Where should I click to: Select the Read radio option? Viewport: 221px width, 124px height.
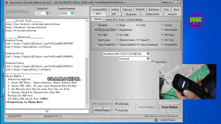tap(117, 25)
